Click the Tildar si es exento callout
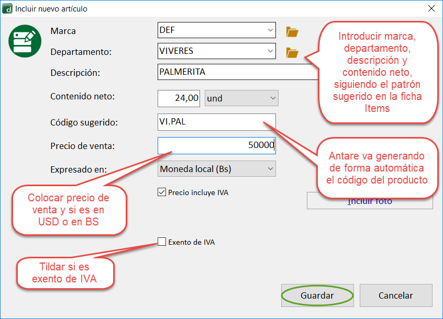Screen dimensions: 443x319 [x=64, y=272]
